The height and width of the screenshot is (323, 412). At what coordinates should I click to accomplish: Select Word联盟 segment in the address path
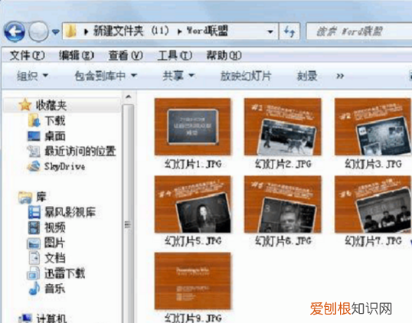point(208,31)
